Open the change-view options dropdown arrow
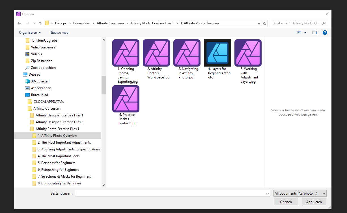This screenshot has width=347, height=213. point(305,32)
